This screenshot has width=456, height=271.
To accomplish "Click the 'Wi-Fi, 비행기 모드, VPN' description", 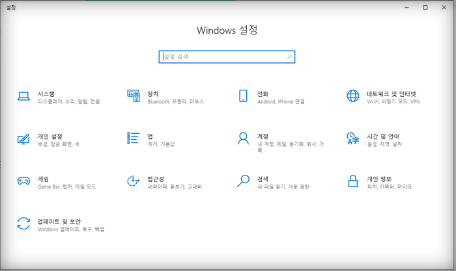I will click(x=393, y=101).
